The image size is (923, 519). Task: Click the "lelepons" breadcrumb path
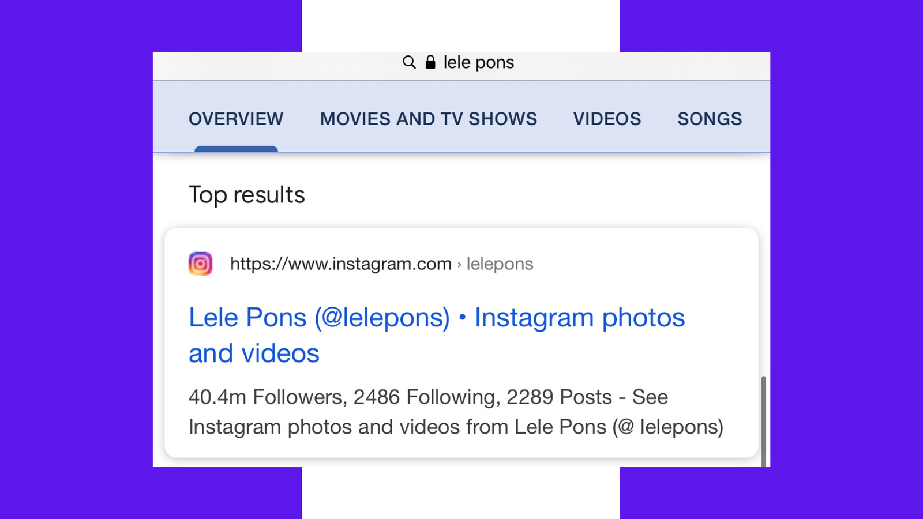coord(500,264)
